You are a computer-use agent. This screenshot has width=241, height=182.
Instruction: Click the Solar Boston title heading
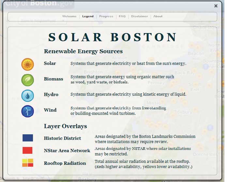tap(113, 37)
